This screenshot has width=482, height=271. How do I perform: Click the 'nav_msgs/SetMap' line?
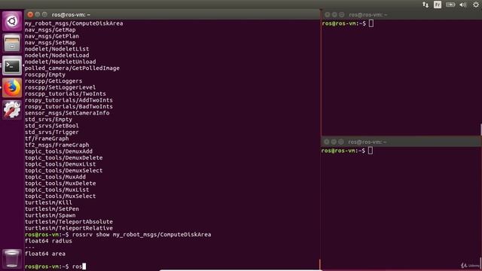[x=50, y=43]
